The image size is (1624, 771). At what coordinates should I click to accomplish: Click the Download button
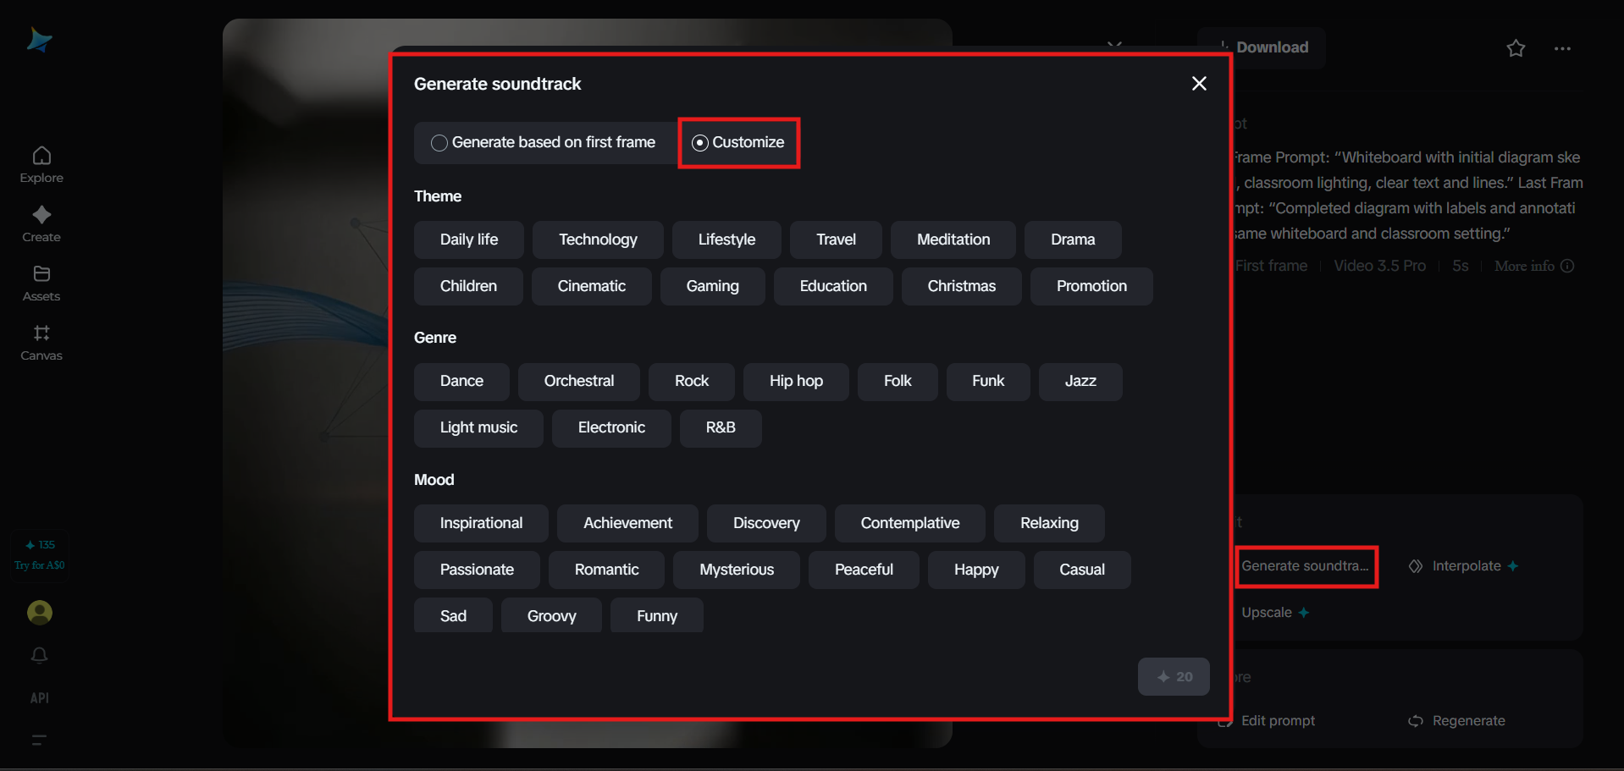click(x=1262, y=47)
